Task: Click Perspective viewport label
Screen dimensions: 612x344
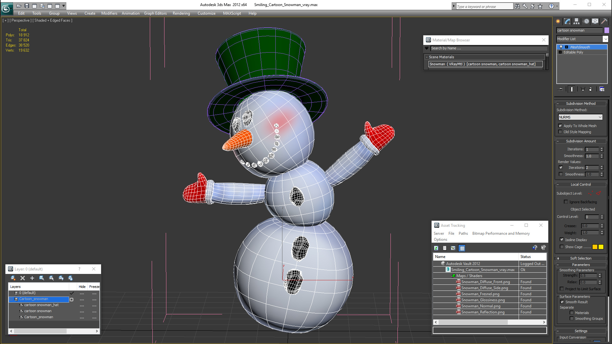Action: (20, 20)
